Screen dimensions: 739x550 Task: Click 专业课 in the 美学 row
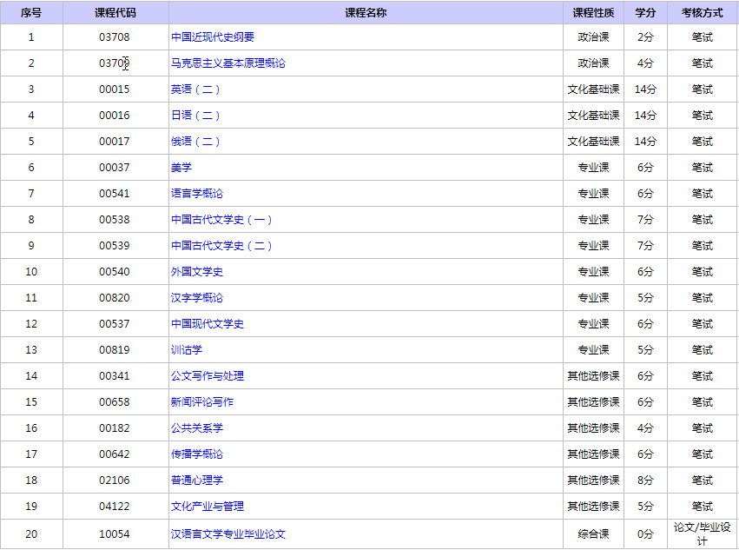tap(593, 167)
